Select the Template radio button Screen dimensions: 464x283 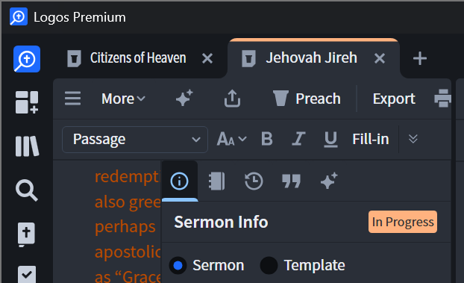(x=269, y=265)
